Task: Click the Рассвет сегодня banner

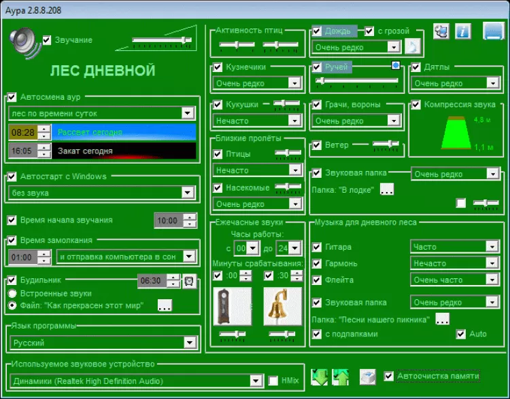Action: click(124, 132)
